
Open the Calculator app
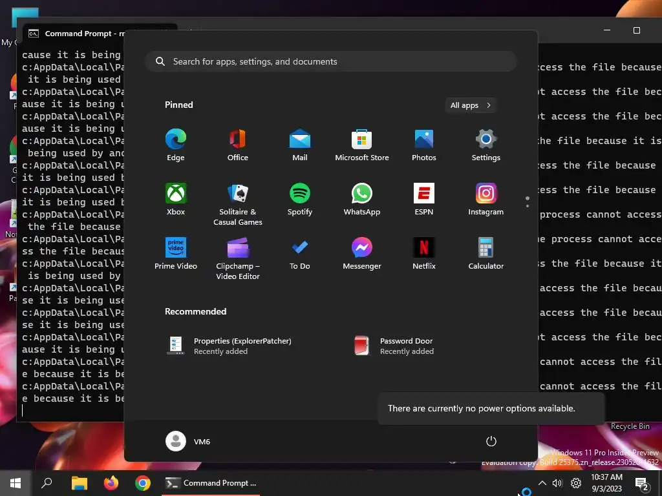(x=486, y=253)
